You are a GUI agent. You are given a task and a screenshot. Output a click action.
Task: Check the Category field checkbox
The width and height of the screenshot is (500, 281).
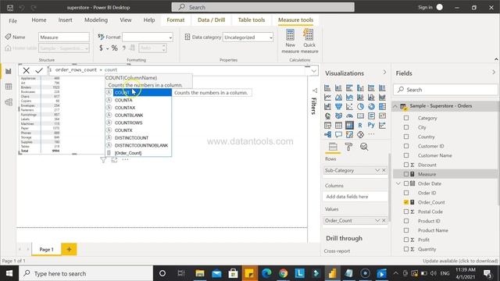[406, 118]
